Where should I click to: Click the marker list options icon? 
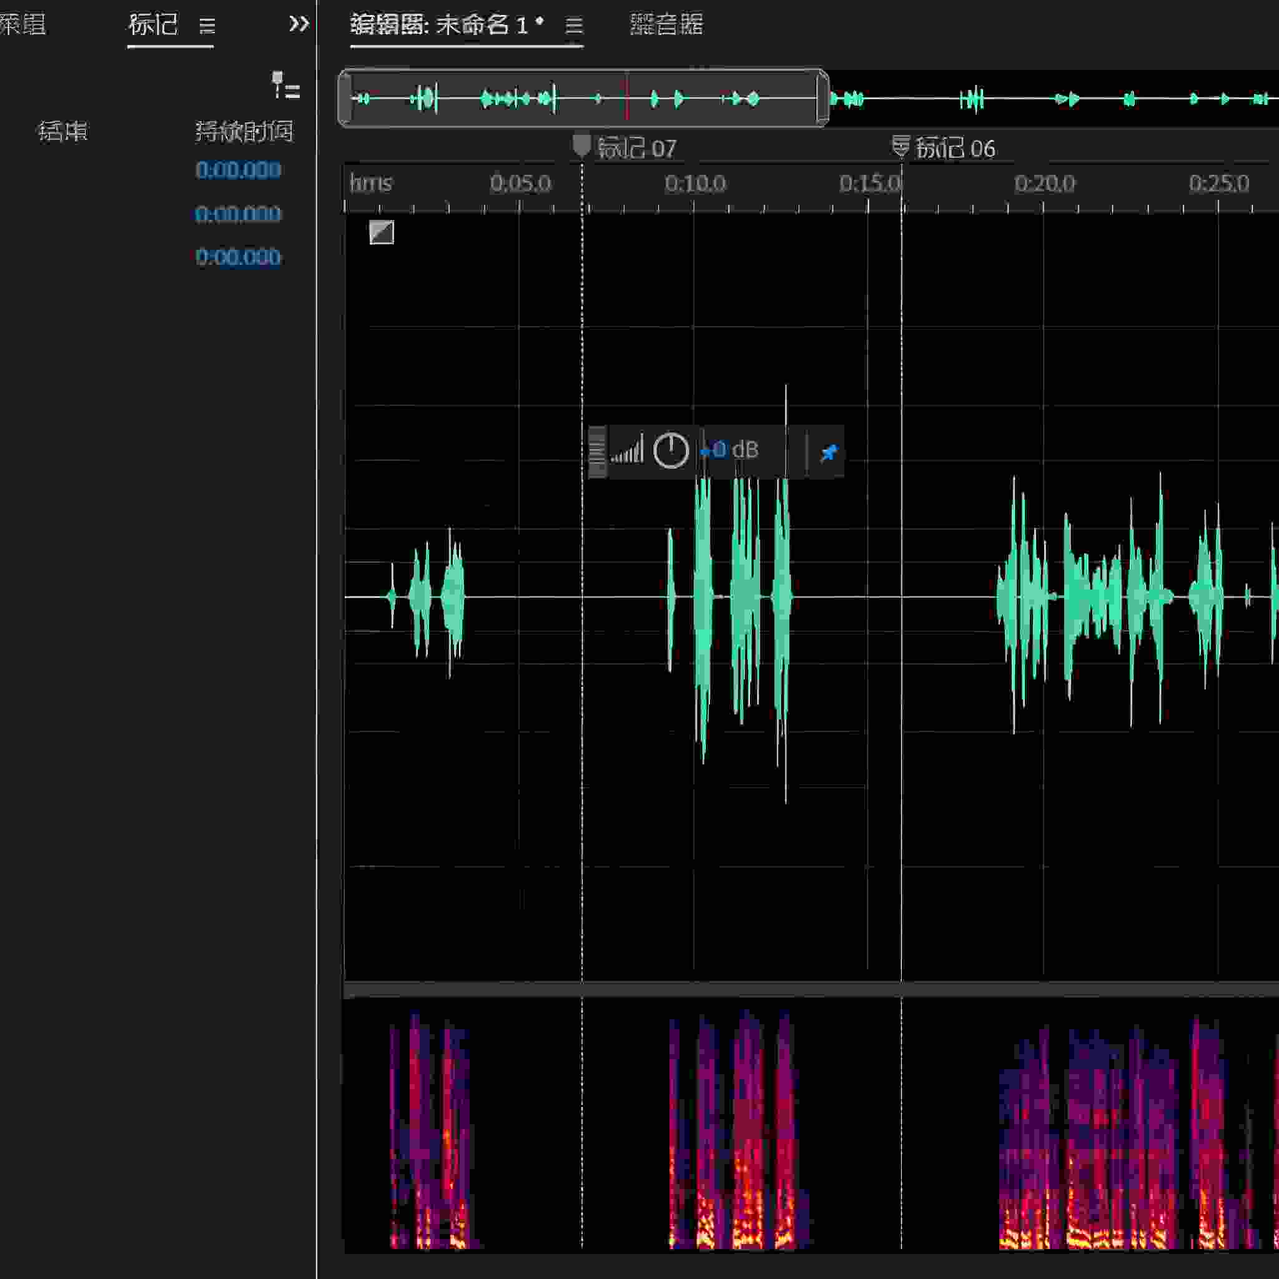click(x=286, y=86)
